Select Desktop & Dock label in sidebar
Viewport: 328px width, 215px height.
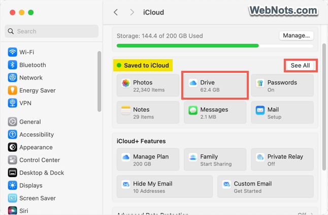coord(42,173)
